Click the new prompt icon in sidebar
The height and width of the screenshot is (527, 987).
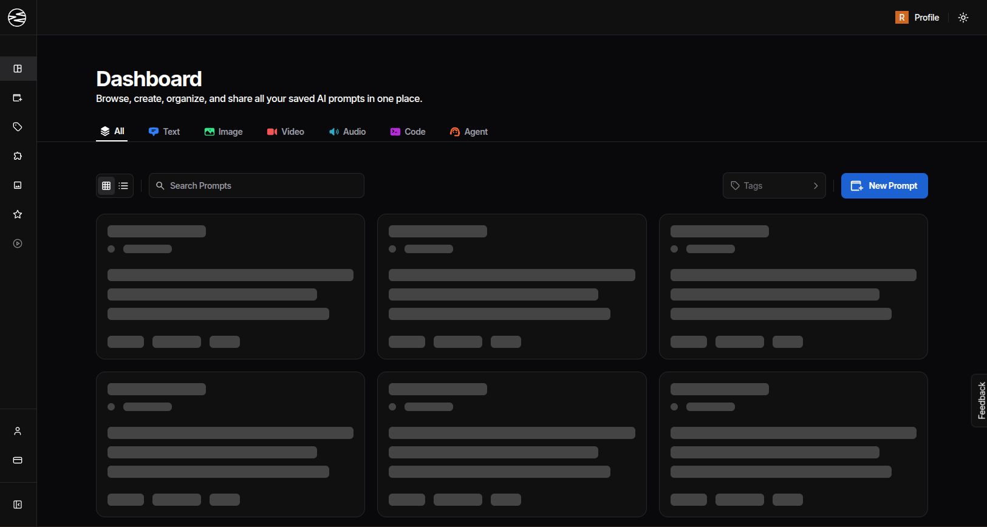18,98
